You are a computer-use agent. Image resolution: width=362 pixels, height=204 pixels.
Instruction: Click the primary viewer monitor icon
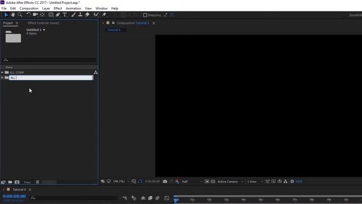point(109,181)
